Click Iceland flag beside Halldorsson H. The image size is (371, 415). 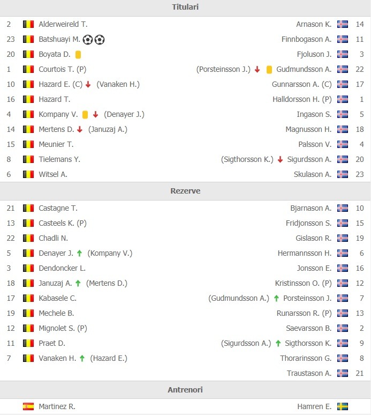tap(343, 99)
